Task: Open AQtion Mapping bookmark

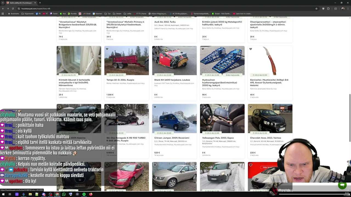Action: click(158, 14)
